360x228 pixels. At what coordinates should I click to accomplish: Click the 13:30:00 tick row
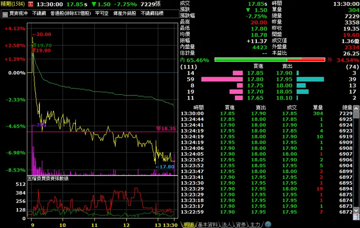(267, 114)
